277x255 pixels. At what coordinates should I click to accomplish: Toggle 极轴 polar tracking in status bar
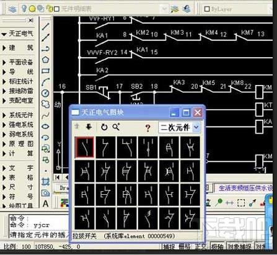(x=217, y=246)
